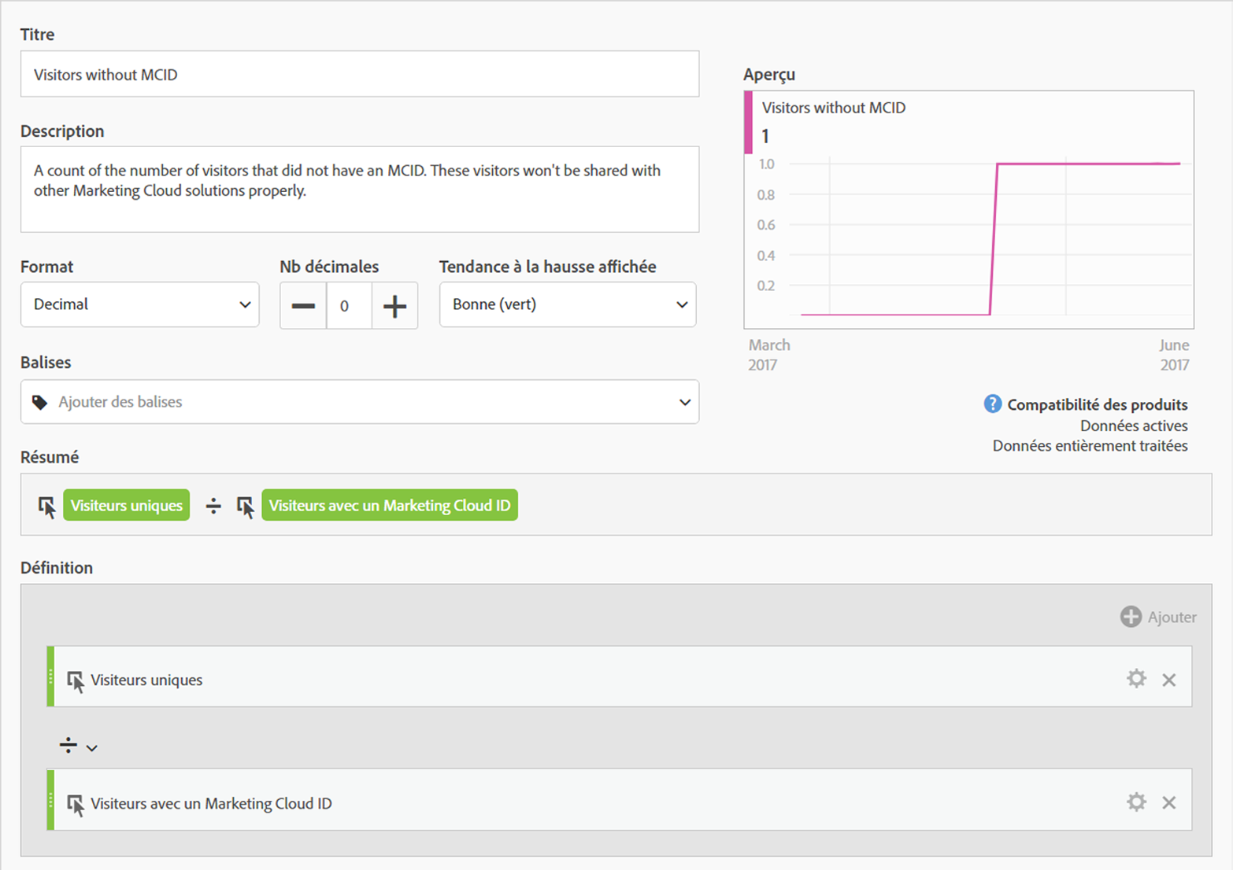Image resolution: width=1233 pixels, height=870 pixels.
Task: Click into the Description text area
Action: [x=359, y=189]
